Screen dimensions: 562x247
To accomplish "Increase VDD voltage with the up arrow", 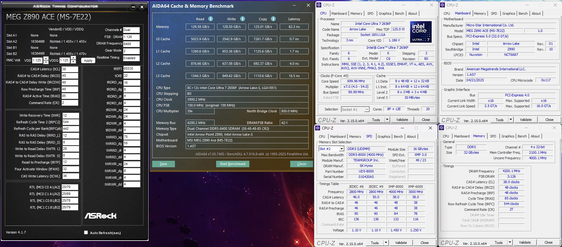I will coord(46,58).
